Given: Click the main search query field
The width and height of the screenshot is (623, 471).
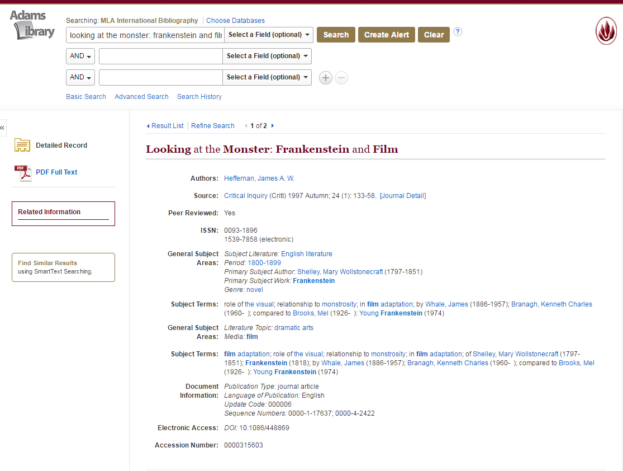Looking at the screenshot, I should 145,35.
